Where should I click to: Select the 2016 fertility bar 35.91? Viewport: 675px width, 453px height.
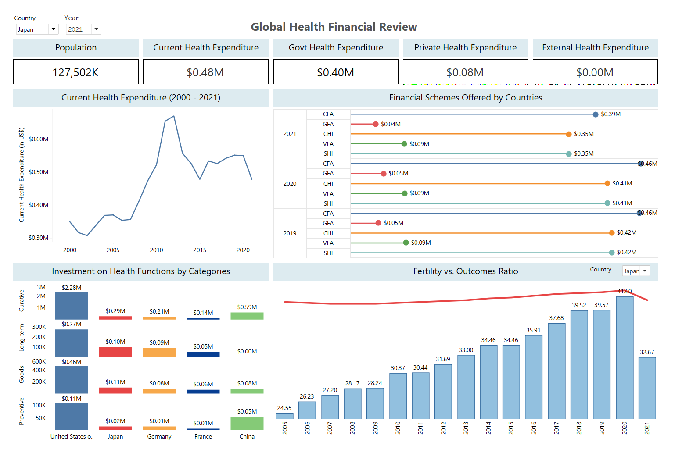[534, 378]
